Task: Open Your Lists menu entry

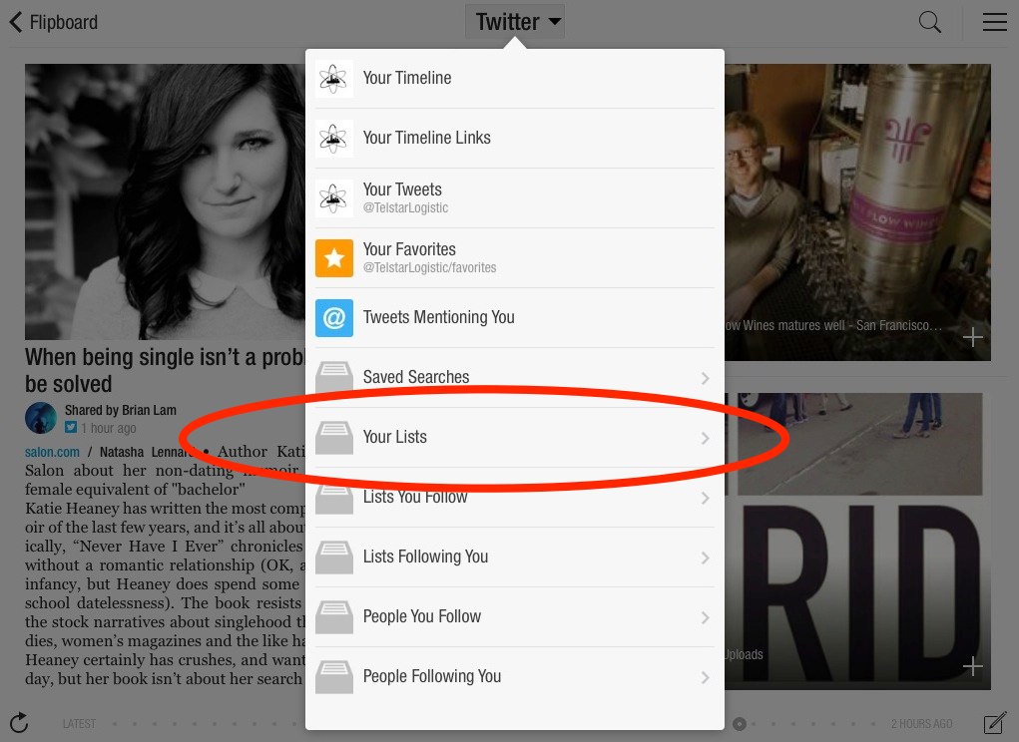Action: 395,437
